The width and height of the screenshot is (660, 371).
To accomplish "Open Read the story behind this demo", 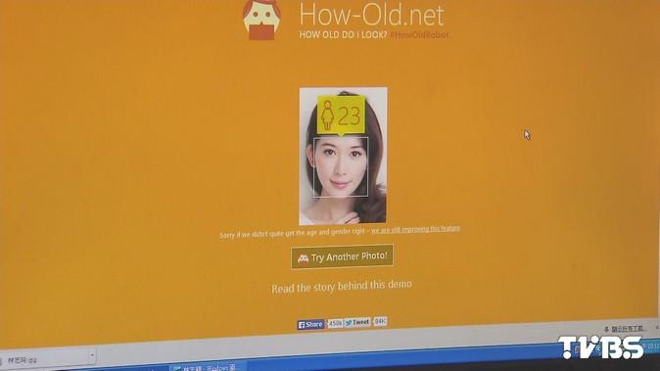I will click(x=342, y=287).
